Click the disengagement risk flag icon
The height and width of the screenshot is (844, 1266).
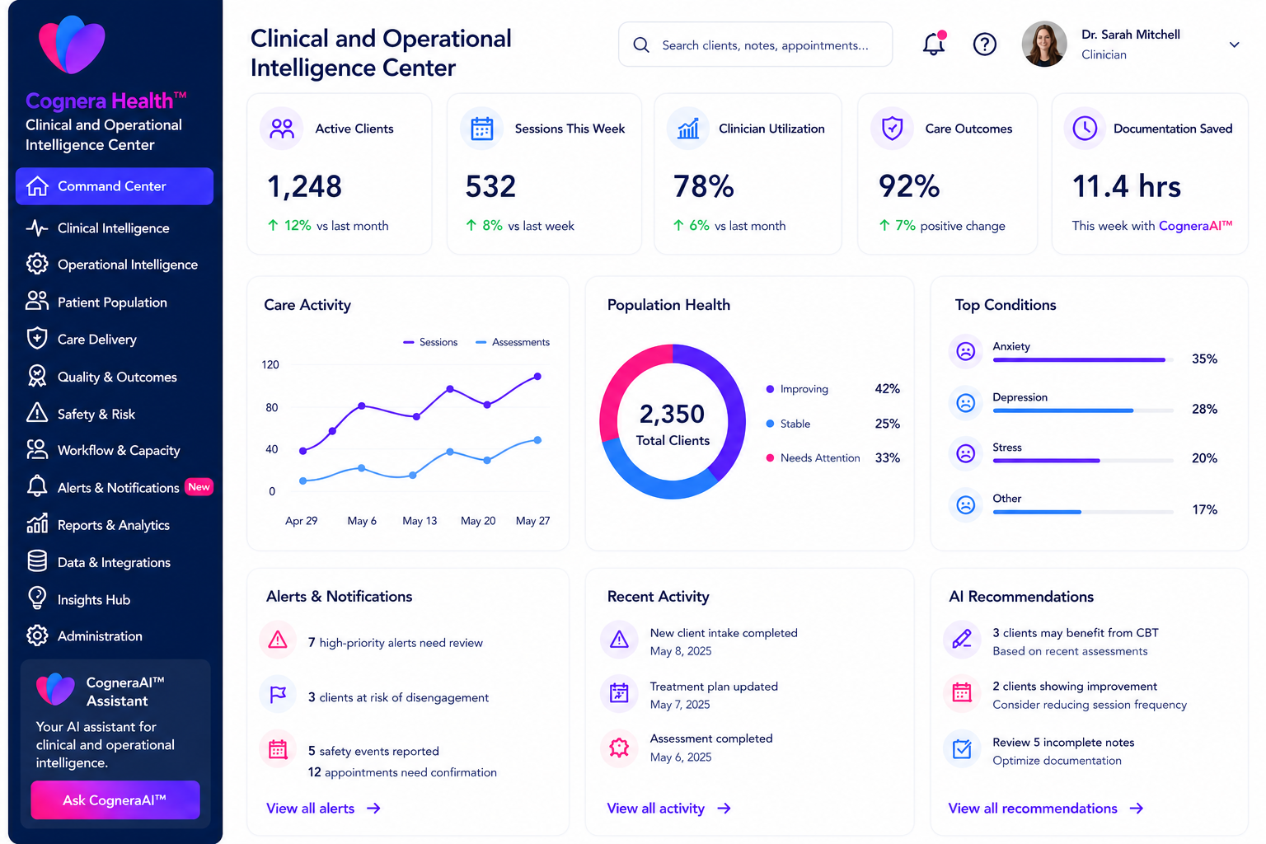[x=278, y=695]
